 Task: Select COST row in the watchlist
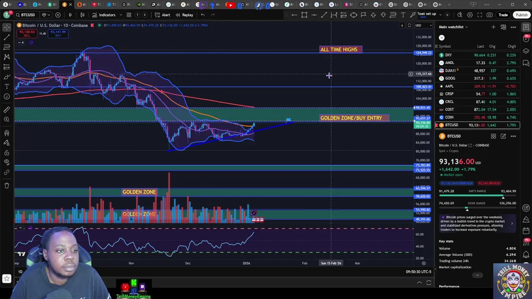(x=478, y=109)
